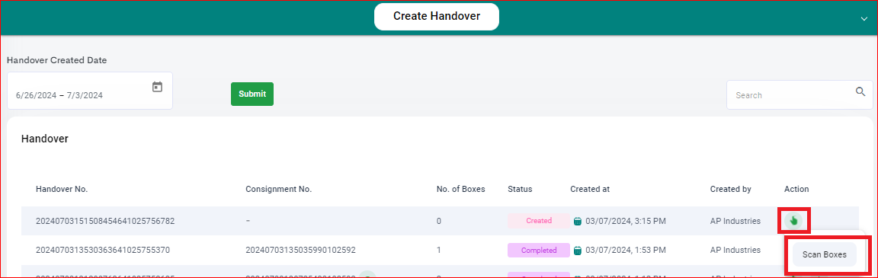
Task: Click the Handover Created Date label
Action: pyautogui.click(x=56, y=60)
